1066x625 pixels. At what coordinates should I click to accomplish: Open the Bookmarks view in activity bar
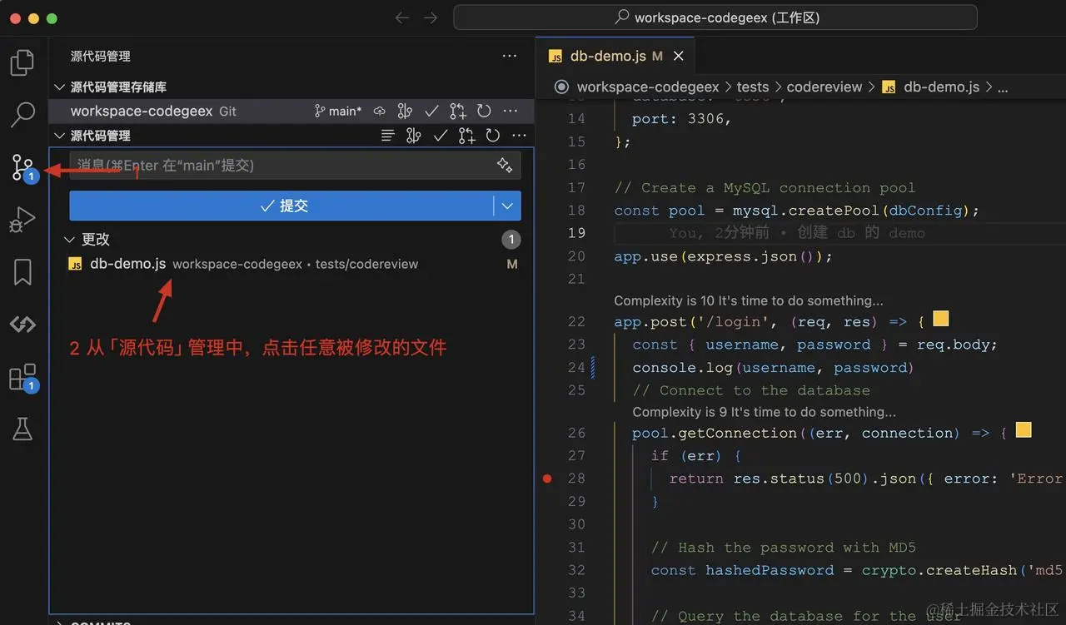(x=22, y=272)
